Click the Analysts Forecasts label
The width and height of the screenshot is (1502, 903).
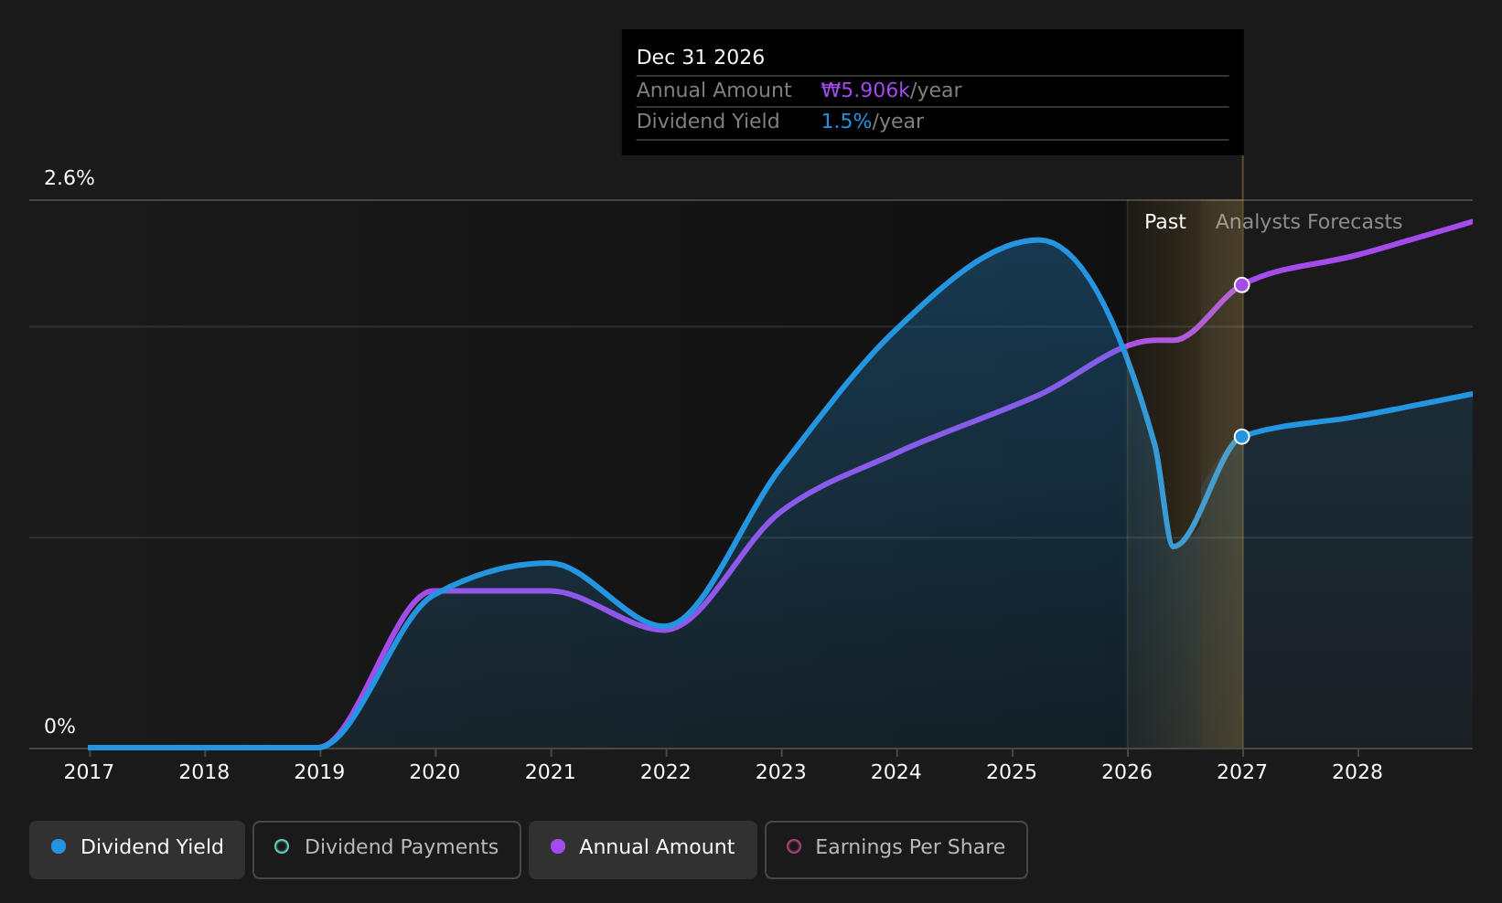[x=1308, y=222]
